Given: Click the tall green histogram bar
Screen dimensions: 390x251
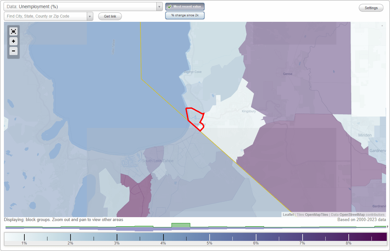Looking at the screenshot, I should (x=181, y=225).
